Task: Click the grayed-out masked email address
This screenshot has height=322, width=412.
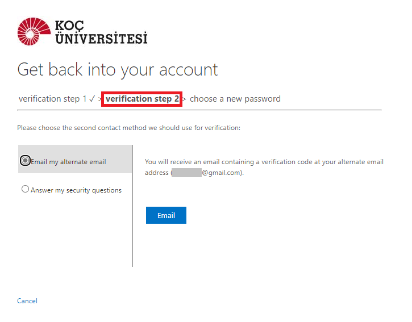Action: coord(186,173)
